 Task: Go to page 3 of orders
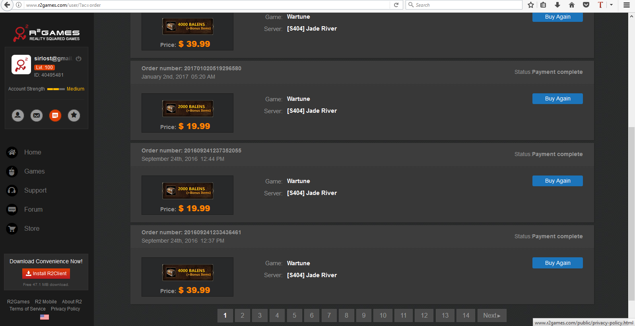click(260, 316)
